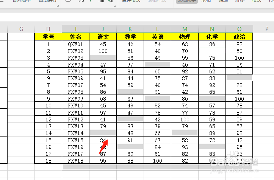Screen dimensions: 274x180
Task: Select the name cell FXW18
Action: [76, 160]
